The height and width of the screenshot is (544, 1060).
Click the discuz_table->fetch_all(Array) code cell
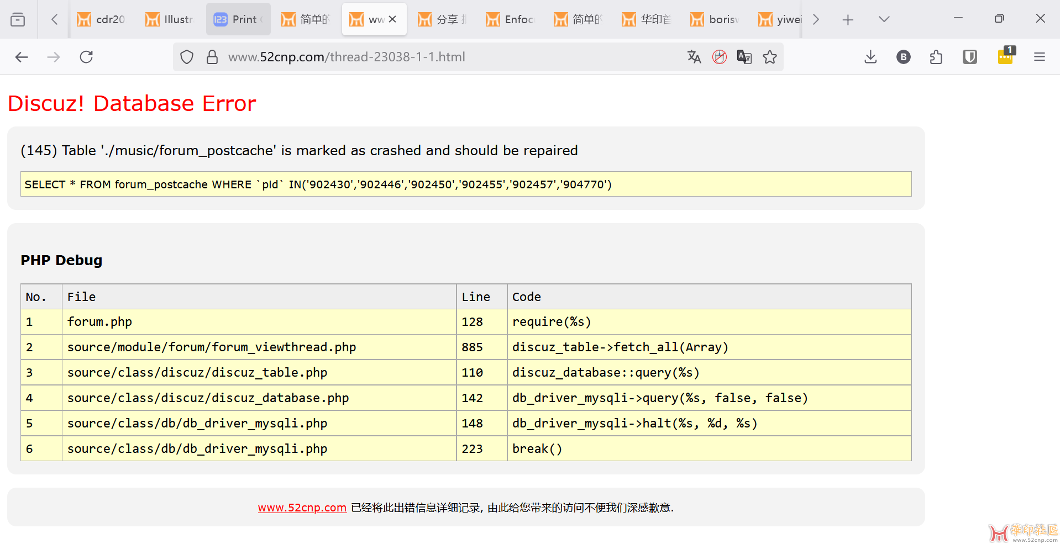tap(709, 347)
